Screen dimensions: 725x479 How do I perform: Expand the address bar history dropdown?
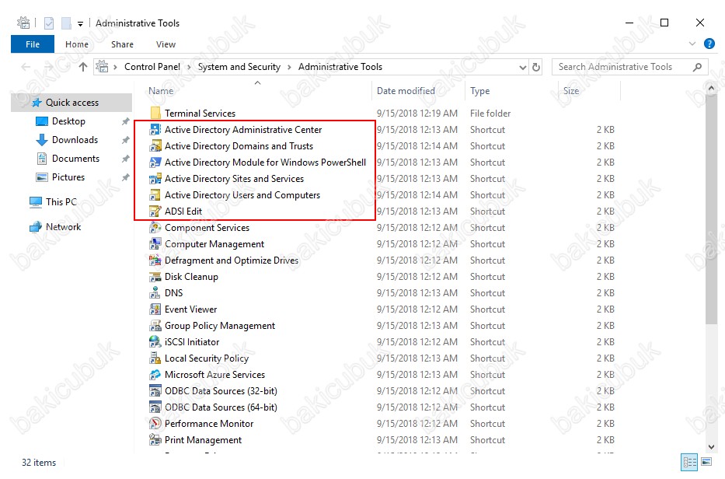point(522,68)
